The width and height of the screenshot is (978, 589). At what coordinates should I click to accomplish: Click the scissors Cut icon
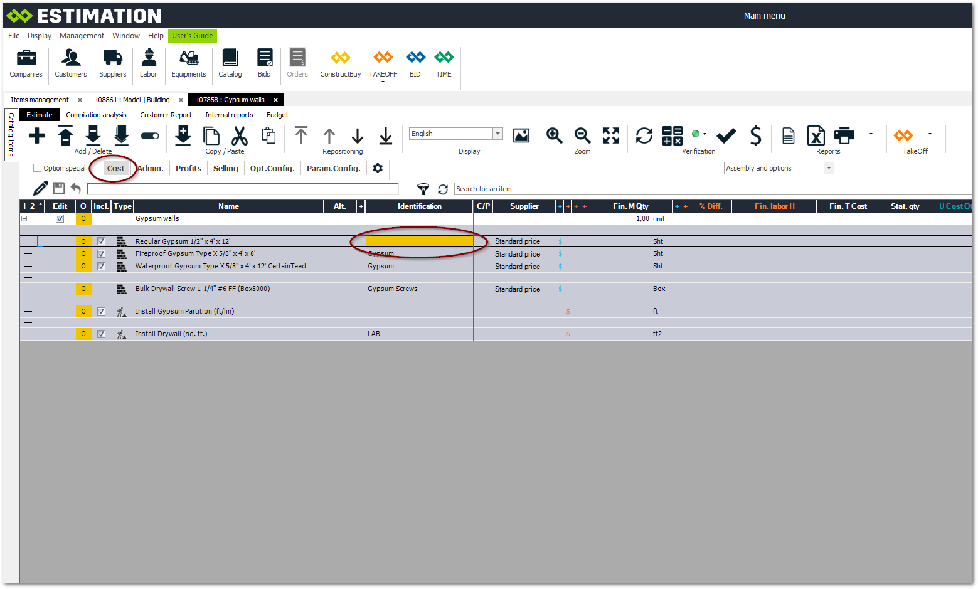point(240,135)
